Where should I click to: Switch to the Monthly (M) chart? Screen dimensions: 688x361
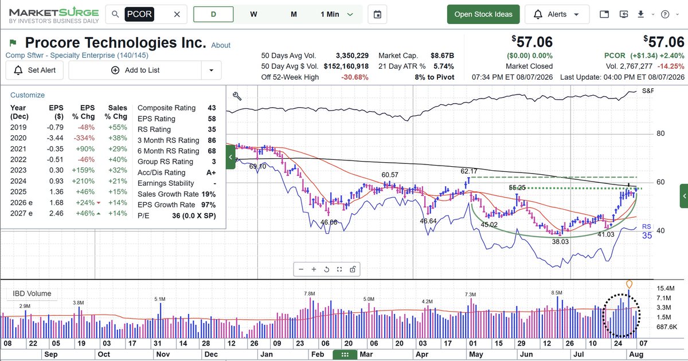pos(294,14)
